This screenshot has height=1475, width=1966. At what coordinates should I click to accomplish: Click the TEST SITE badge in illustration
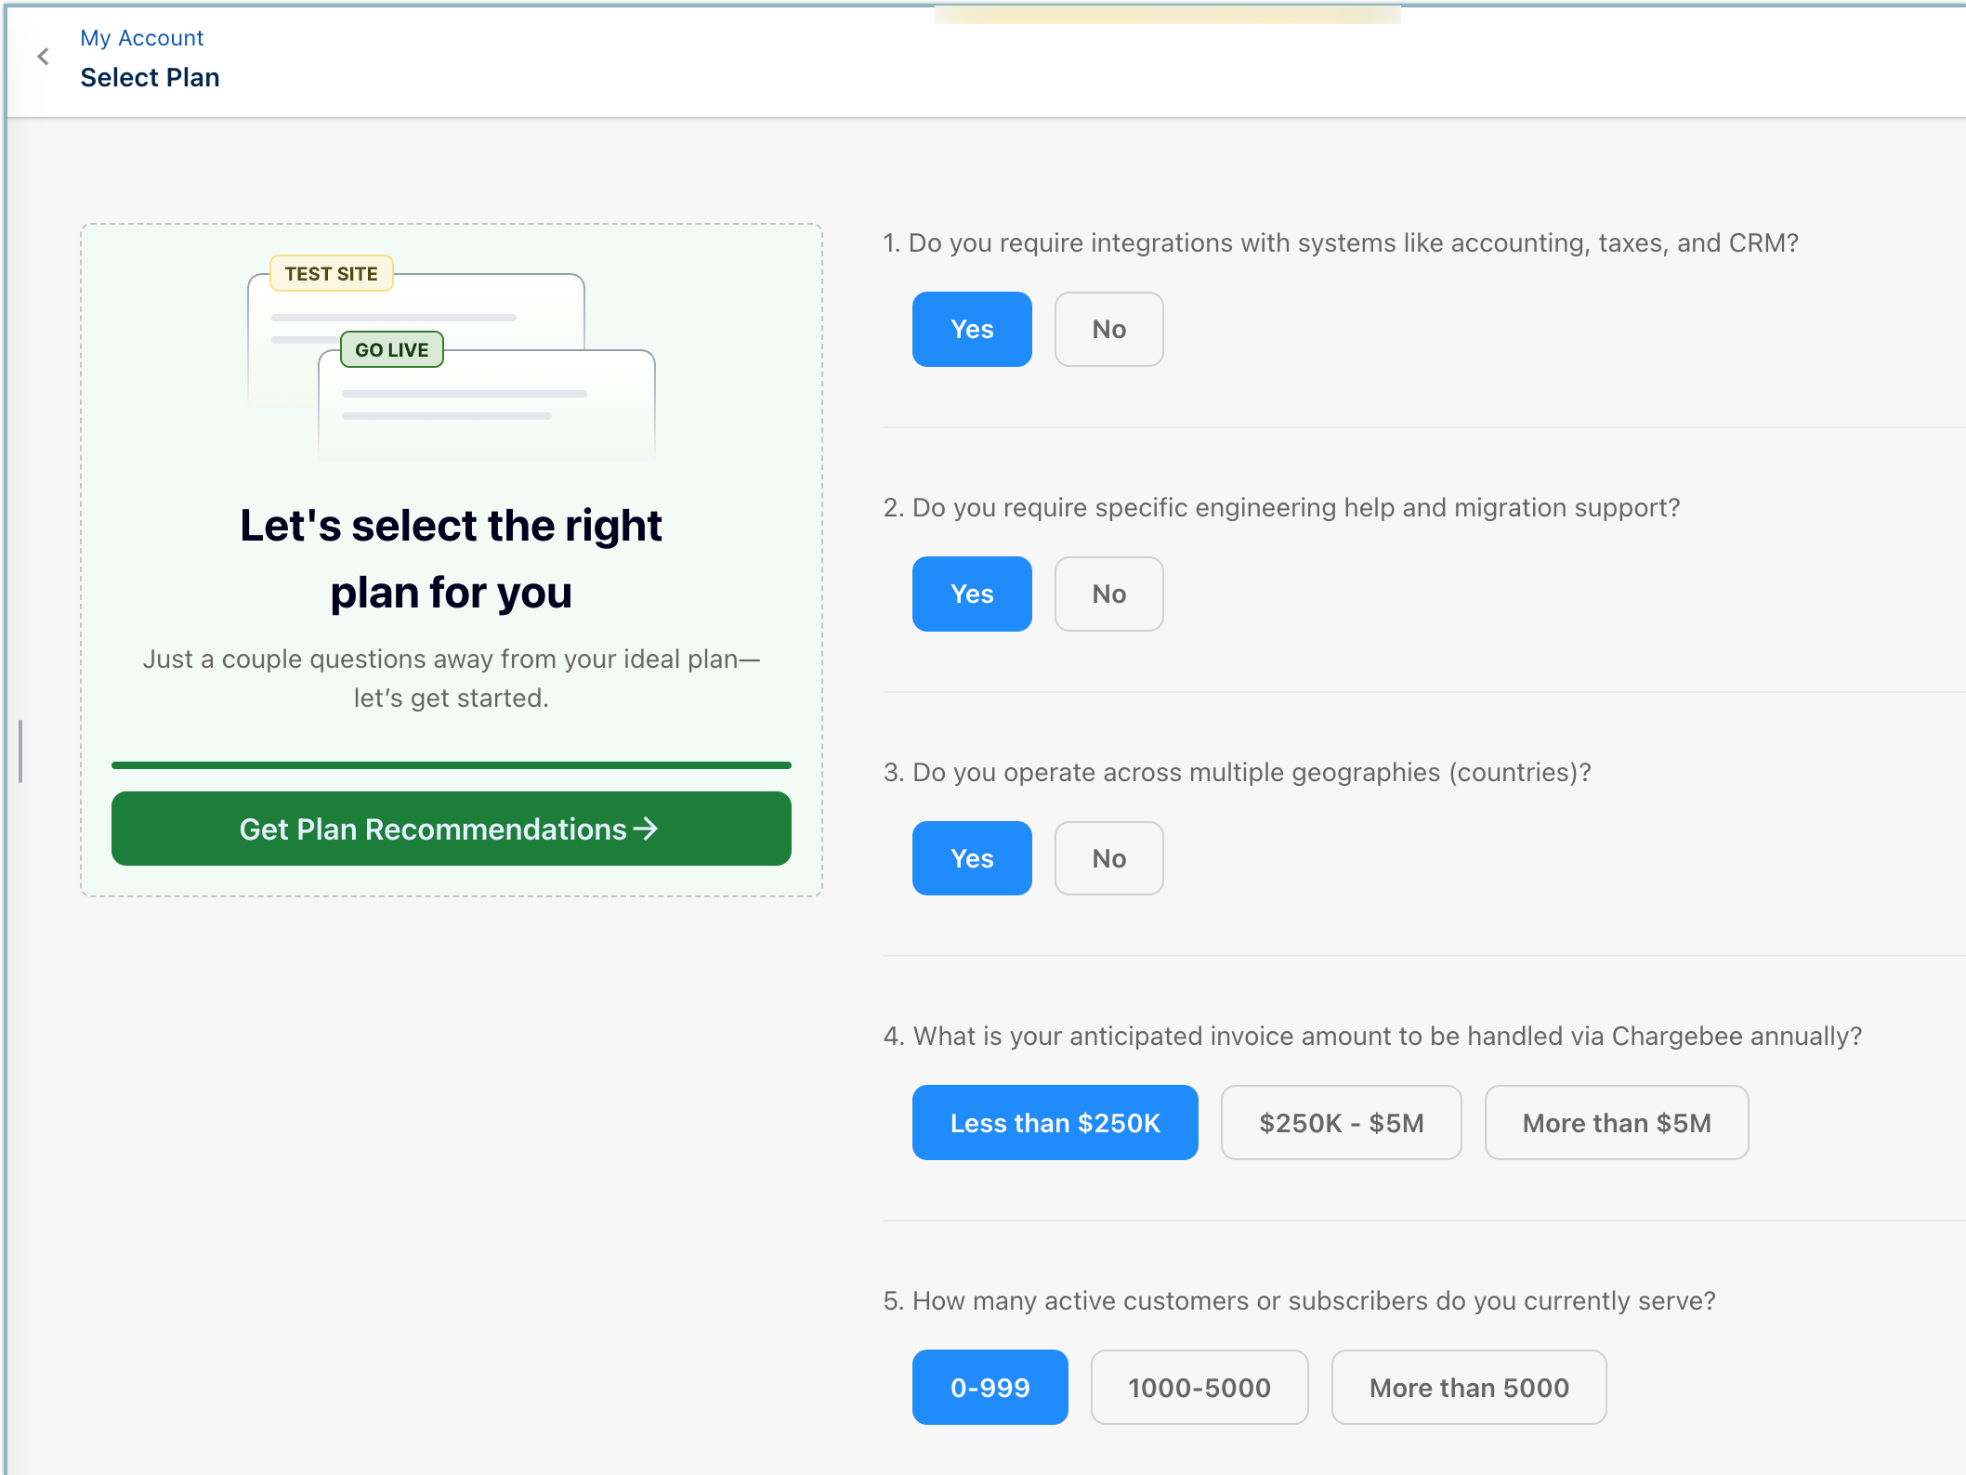[331, 274]
